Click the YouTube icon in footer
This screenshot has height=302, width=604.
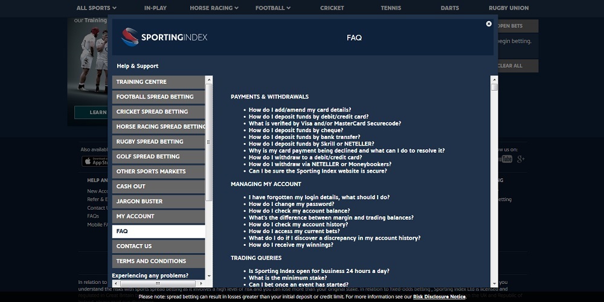pos(505,159)
